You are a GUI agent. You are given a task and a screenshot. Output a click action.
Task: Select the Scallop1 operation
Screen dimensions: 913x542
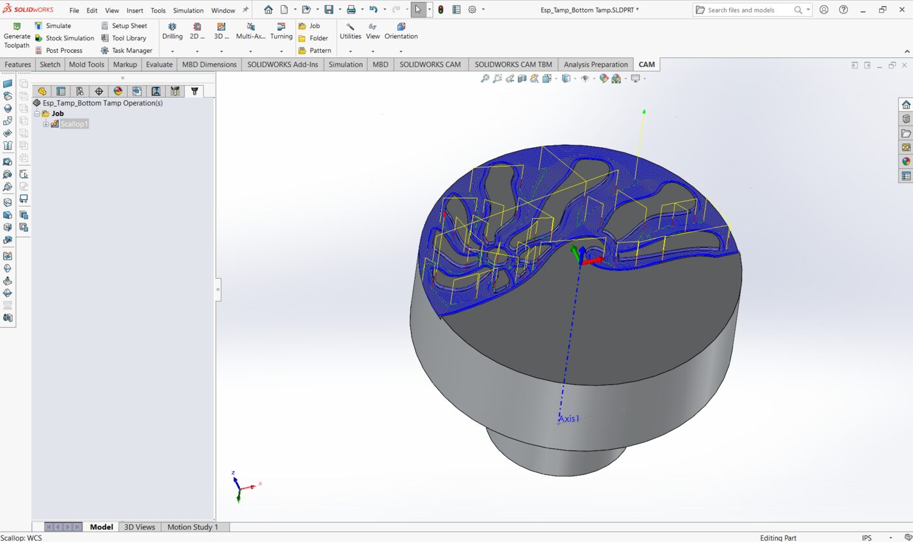[74, 124]
